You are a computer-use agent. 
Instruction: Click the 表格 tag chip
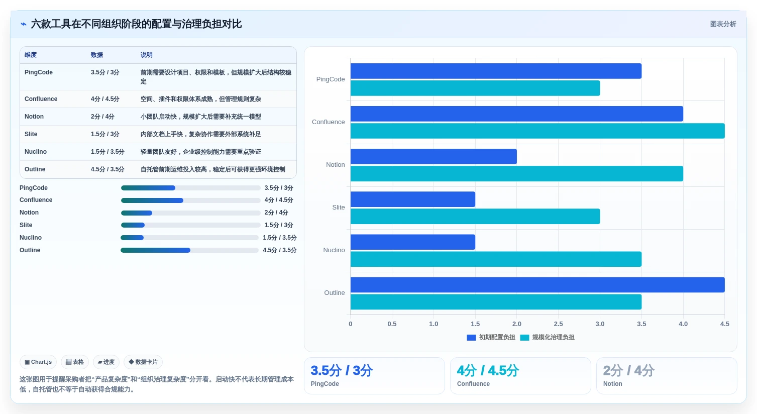coord(75,362)
